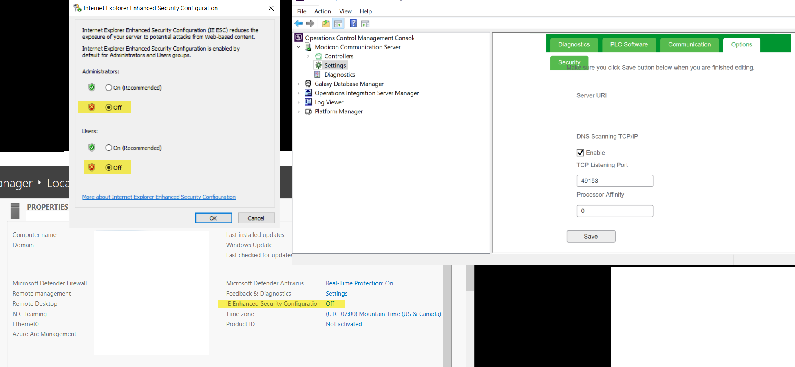
Task: Cancel the IE Enhanced Security Configuration dialog
Action: 256,218
